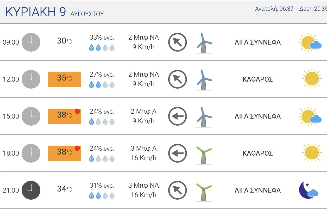
Task: Click the dark 21:00 night clock icon
Action: [x=31, y=190]
